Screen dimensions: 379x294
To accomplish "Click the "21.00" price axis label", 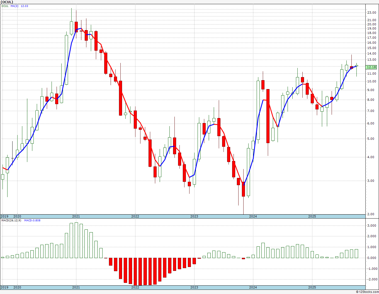I will click(x=371, y=20).
